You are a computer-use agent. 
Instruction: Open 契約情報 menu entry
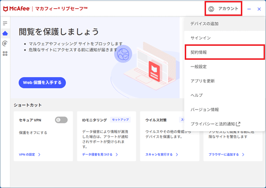tap(224, 52)
